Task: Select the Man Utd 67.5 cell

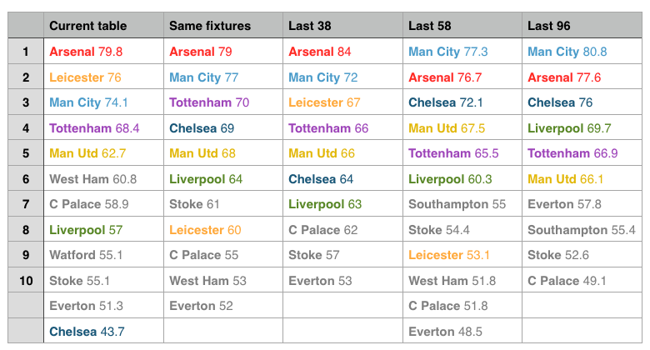Action: coord(462,127)
